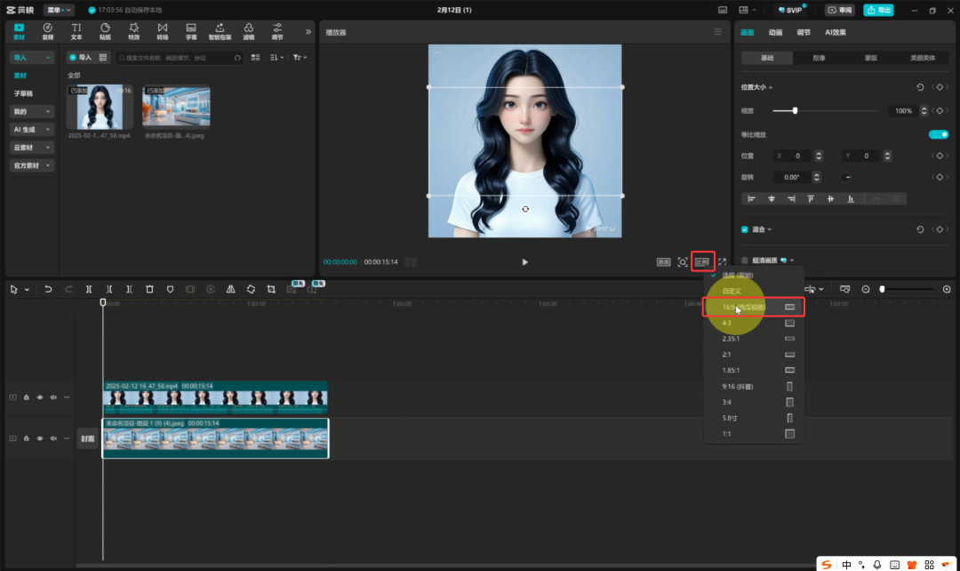
Task: Expand the 云素材 sidebar section
Action: 32,148
